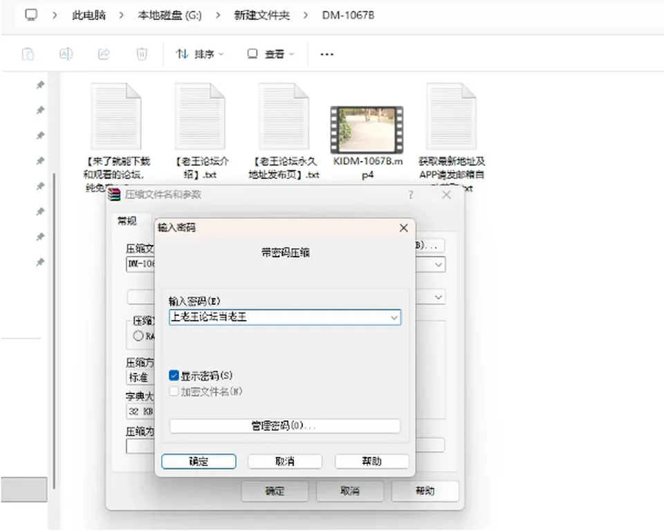
Task: Click the Explorer sidebar vertical scrollbar
Action: [x=54, y=330]
